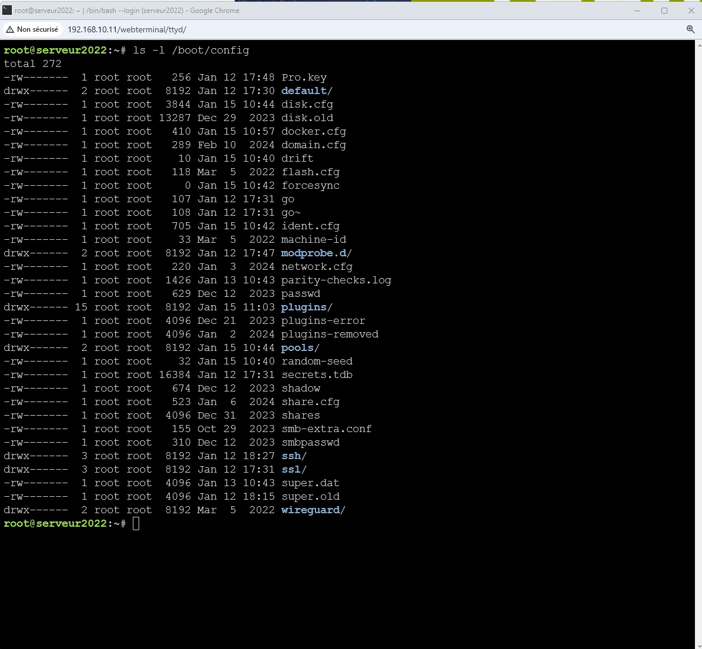Click the file name shares

(x=300, y=415)
